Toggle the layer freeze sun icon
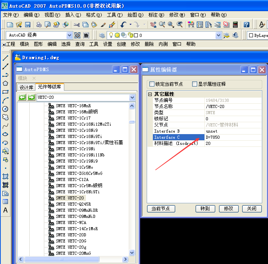Screen dimensions: 268x264 (117, 35)
